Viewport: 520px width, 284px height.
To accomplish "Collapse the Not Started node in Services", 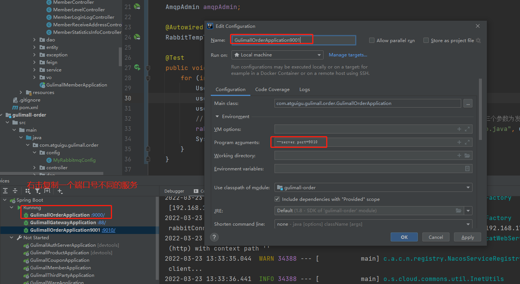I will (x=12, y=238).
